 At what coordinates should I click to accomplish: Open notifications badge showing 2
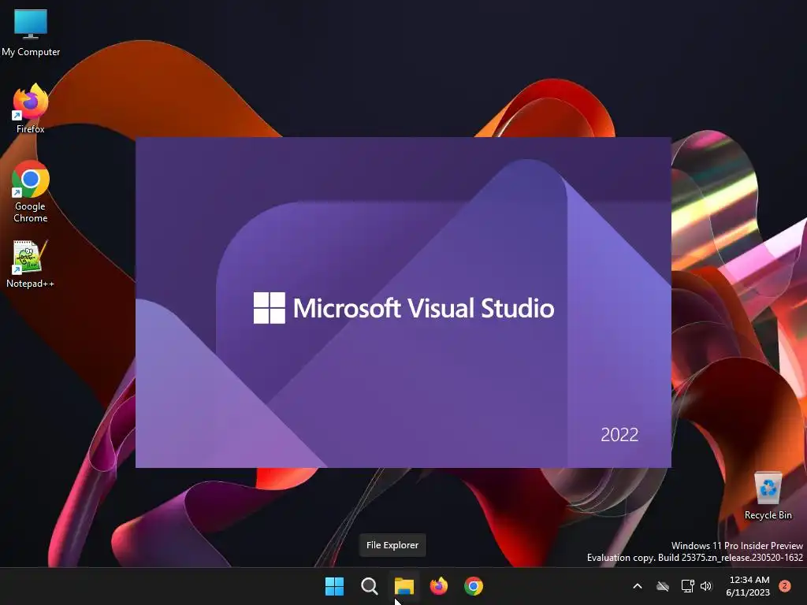point(785,586)
